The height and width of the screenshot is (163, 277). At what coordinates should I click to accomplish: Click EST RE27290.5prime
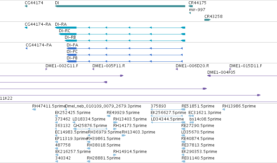(x=198, y=126)
